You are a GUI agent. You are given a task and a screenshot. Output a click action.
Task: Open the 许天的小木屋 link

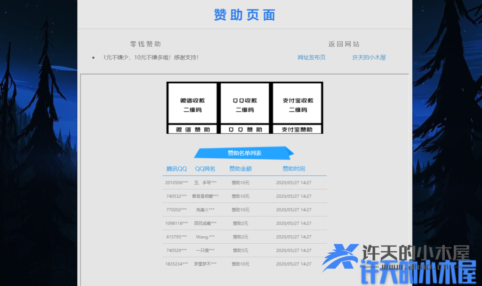369,58
